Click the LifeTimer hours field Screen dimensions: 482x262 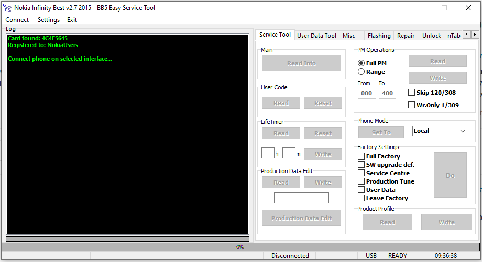point(268,153)
